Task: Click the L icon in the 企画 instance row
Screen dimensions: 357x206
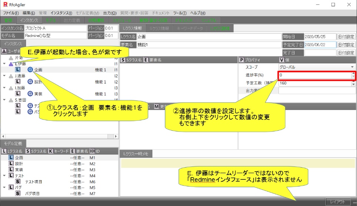Action: [18, 70]
